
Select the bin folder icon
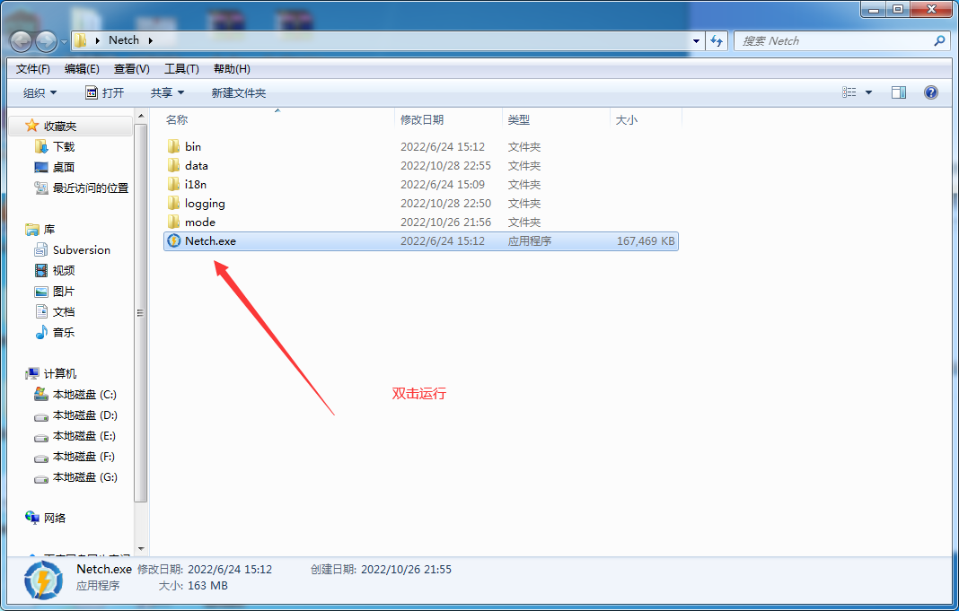tap(174, 146)
